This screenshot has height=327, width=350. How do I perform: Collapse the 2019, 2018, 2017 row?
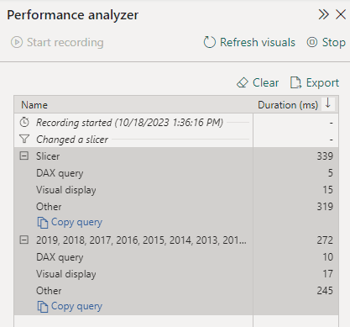tap(24, 240)
